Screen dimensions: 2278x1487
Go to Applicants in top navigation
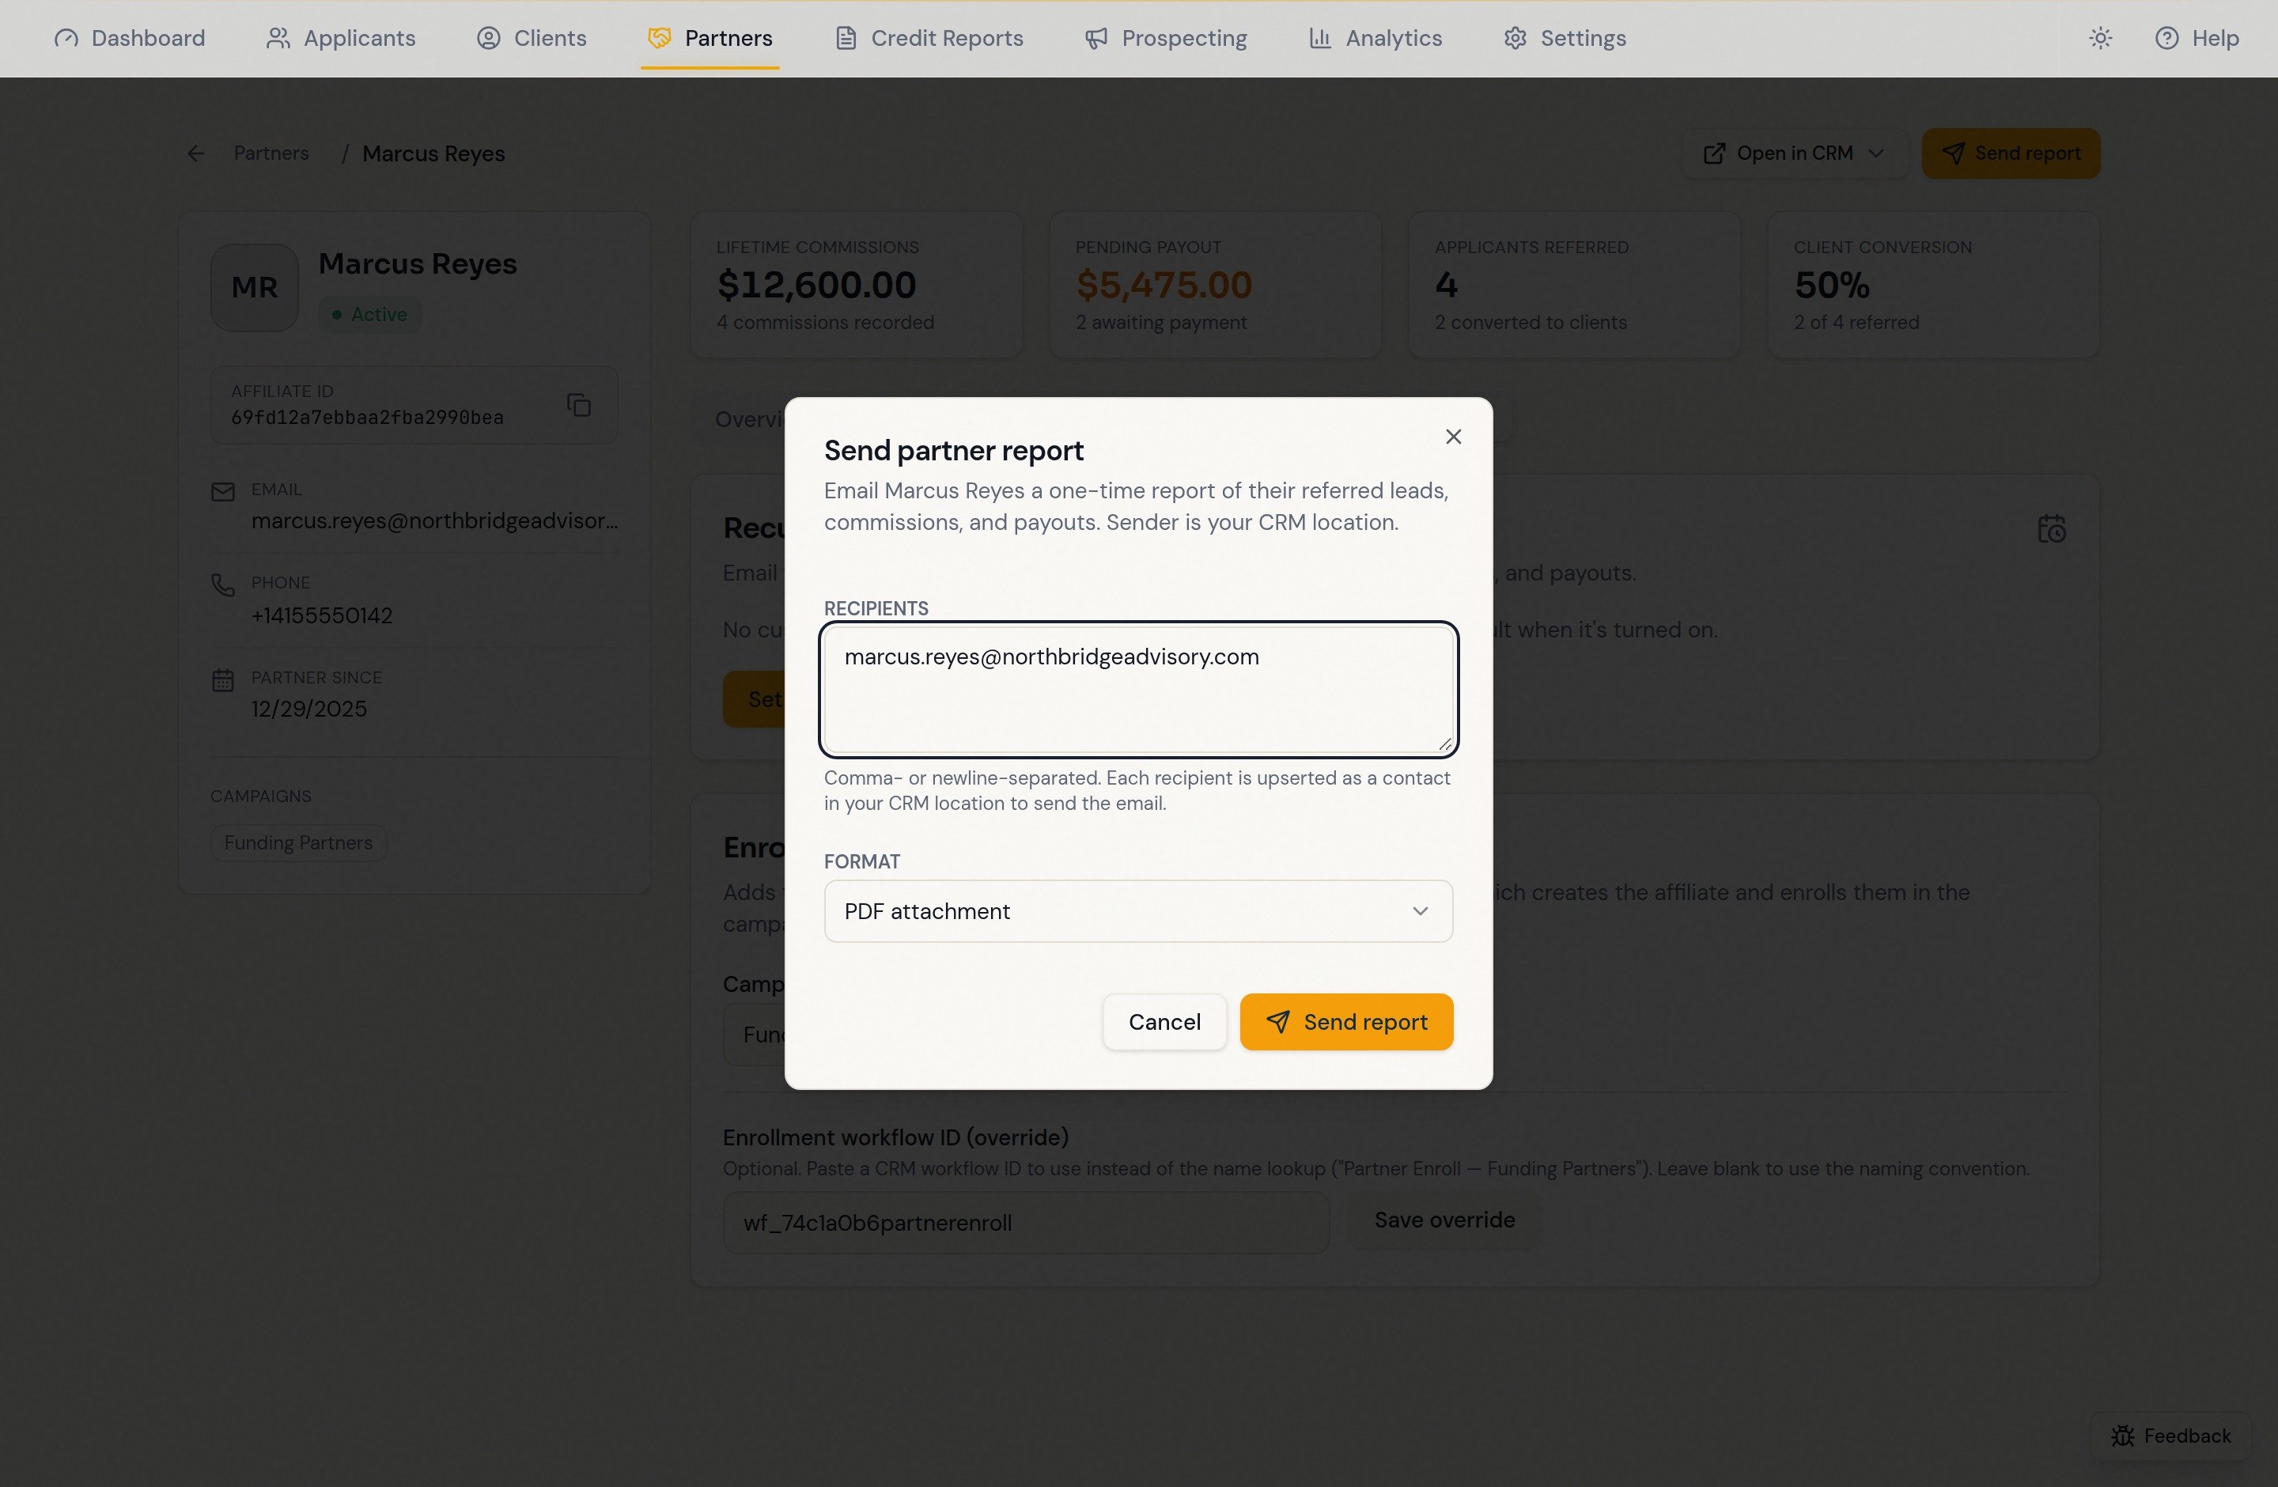coord(341,38)
